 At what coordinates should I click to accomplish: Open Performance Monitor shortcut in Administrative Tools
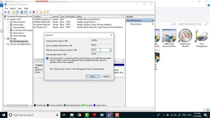pos(185,38)
